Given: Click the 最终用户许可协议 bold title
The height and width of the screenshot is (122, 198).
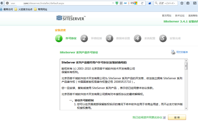Looking at the screenshot, I should click(94, 63).
